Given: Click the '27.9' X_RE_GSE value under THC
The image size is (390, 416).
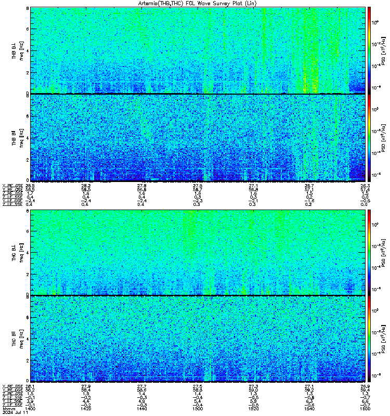Looking at the screenshot, I should pos(86,386).
